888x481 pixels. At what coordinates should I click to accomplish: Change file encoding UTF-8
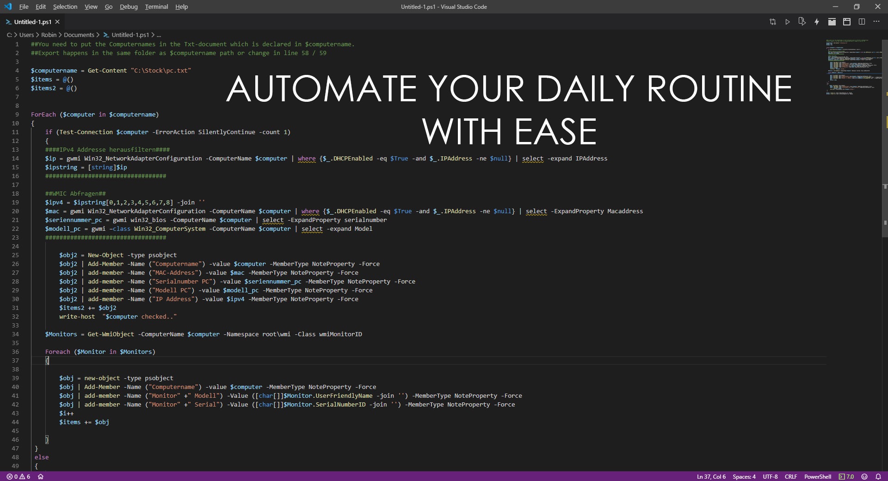click(770, 476)
